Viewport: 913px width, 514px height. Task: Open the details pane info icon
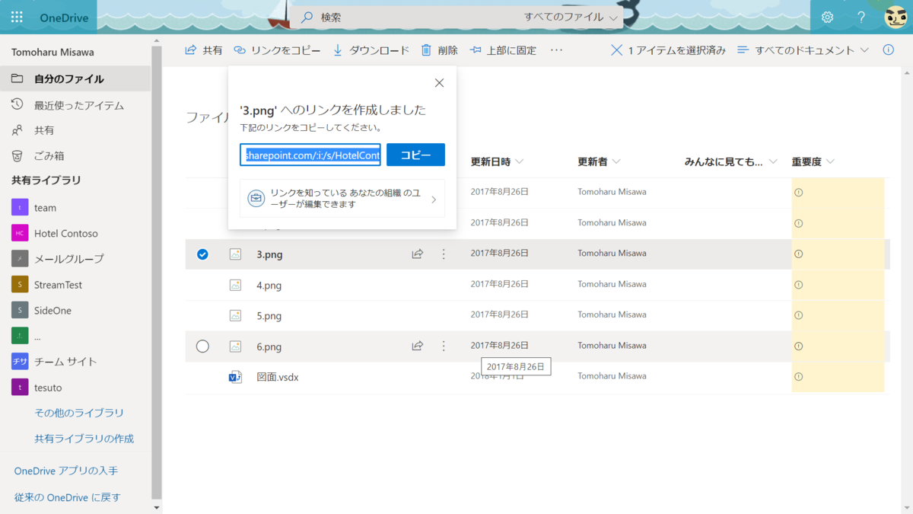click(888, 50)
